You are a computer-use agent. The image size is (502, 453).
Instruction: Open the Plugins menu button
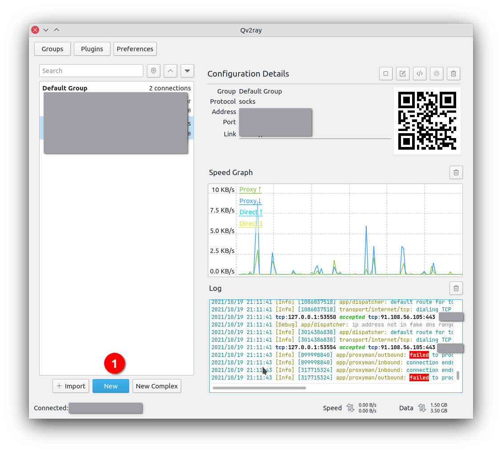[92, 49]
